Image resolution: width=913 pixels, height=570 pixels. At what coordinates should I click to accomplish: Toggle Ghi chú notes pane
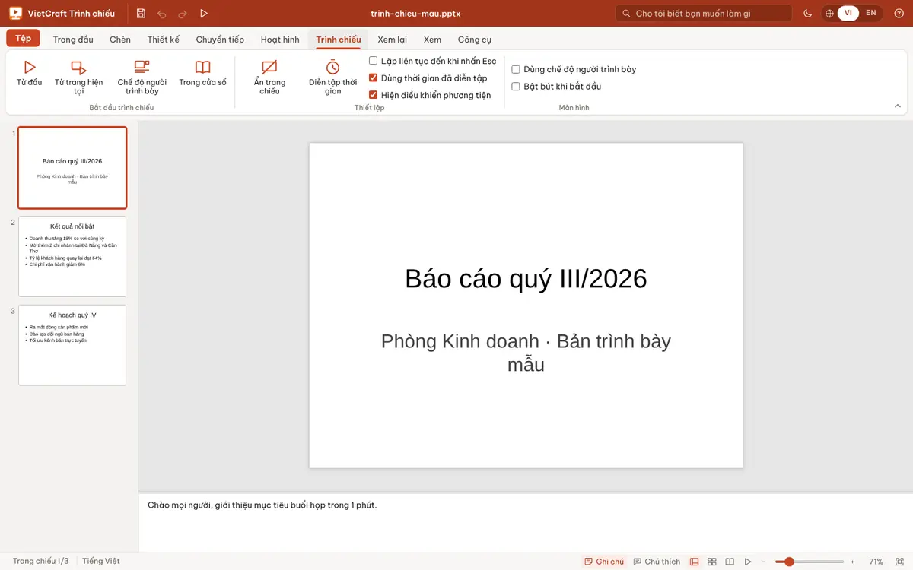point(604,562)
